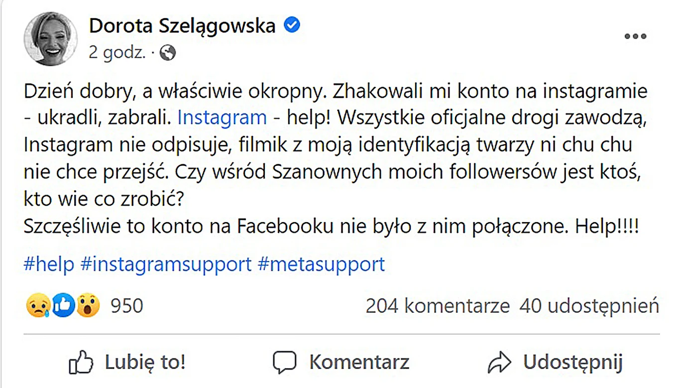Image resolution: width=680 pixels, height=388 pixels.
Task: Click the #metasupport hashtag link
Action: [x=322, y=264]
